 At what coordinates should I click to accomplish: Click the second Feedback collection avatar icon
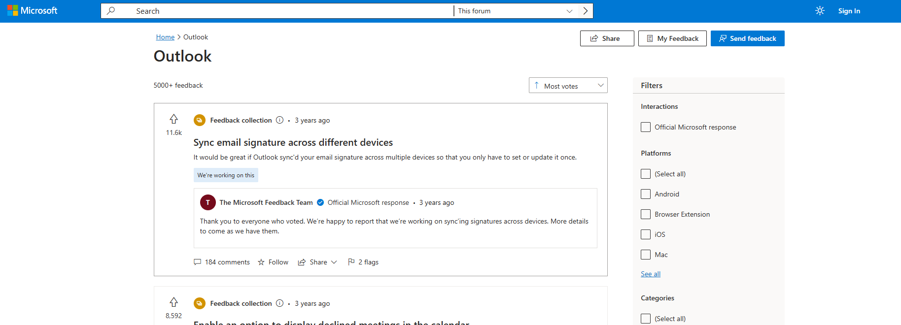(200, 303)
